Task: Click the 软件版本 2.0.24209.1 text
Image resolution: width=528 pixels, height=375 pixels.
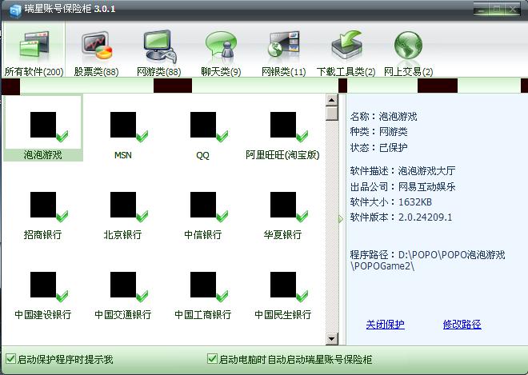Action: pos(401,217)
